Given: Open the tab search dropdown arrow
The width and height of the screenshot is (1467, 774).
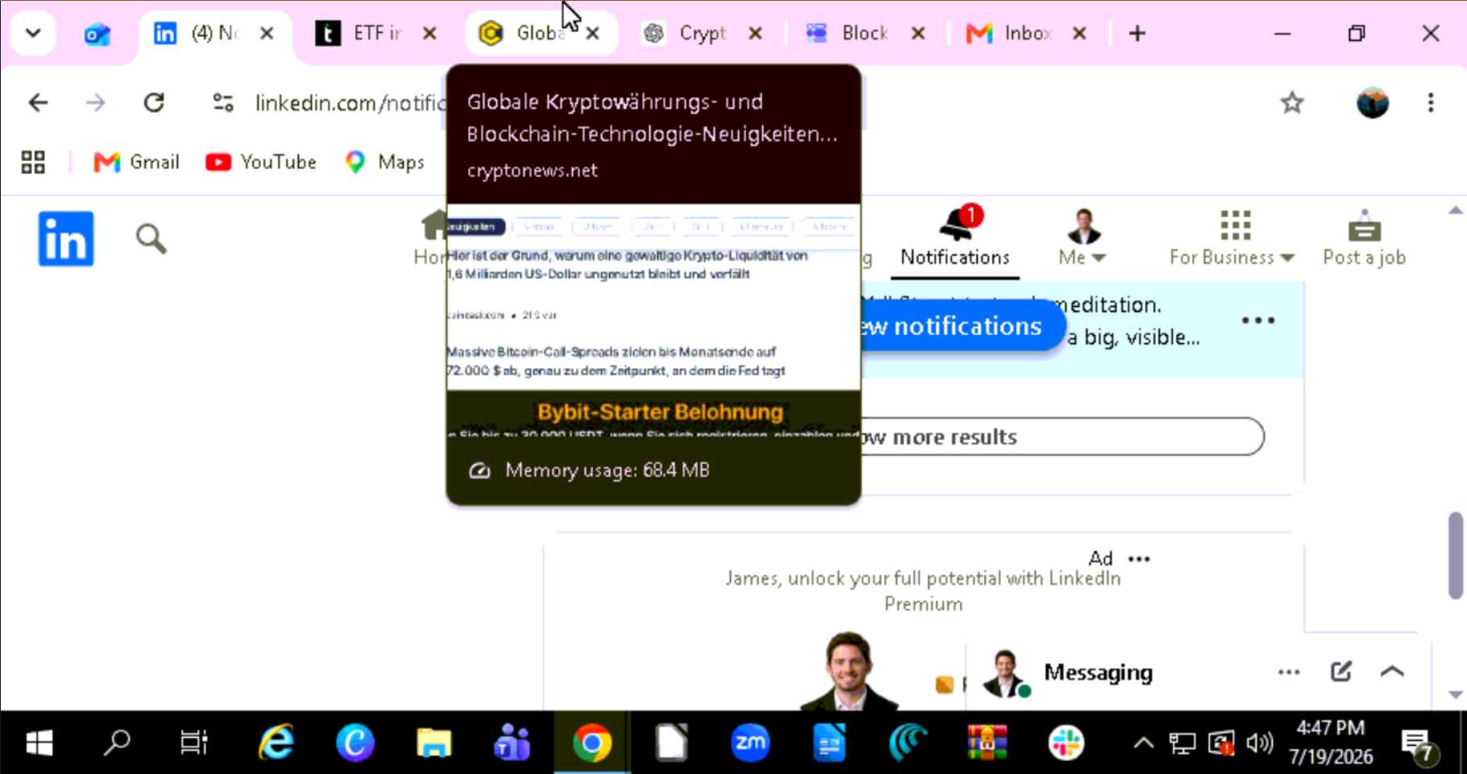Looking at the screenshot, I should [x=33, y=33].
